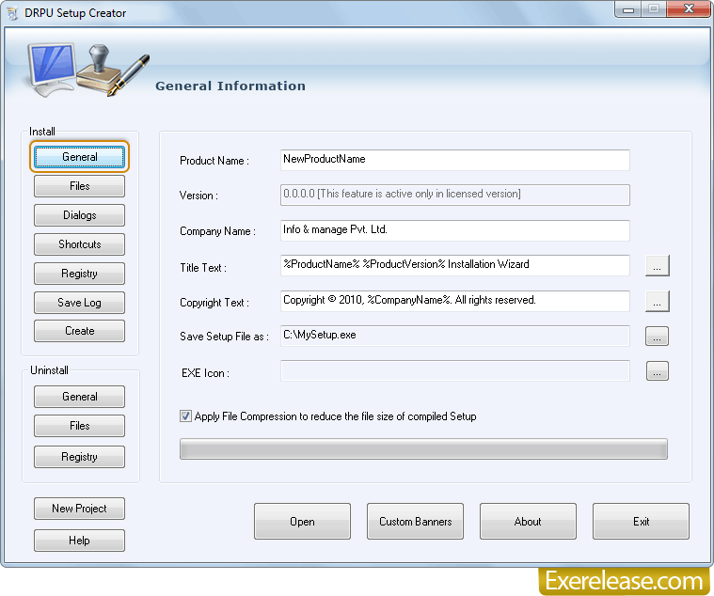Click the EXE Icon path field
Viewport: 714px width, 596px height.
(455, 370)
